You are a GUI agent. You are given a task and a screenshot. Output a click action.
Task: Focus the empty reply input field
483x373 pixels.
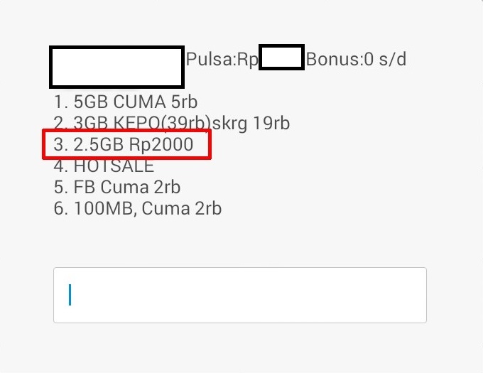pos(240,295)
